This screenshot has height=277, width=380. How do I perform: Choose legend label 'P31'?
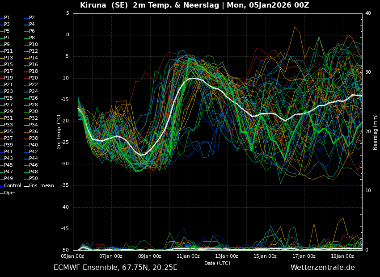click(x=6, y=118)
